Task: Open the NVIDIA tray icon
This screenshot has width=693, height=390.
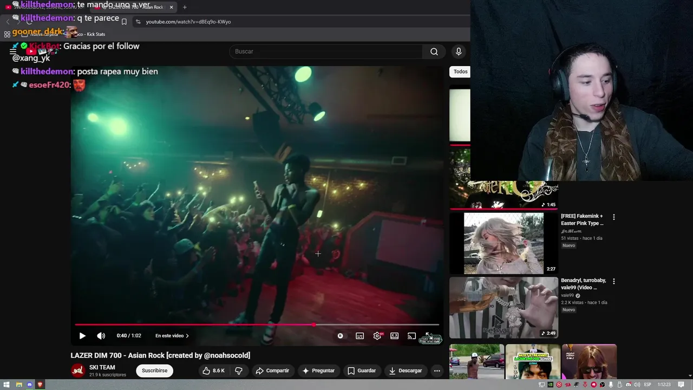Action: pyautogui.click(x=550, y=385)
